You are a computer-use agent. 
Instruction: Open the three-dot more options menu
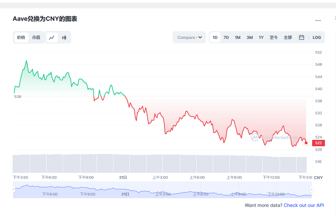click(318, 20)
